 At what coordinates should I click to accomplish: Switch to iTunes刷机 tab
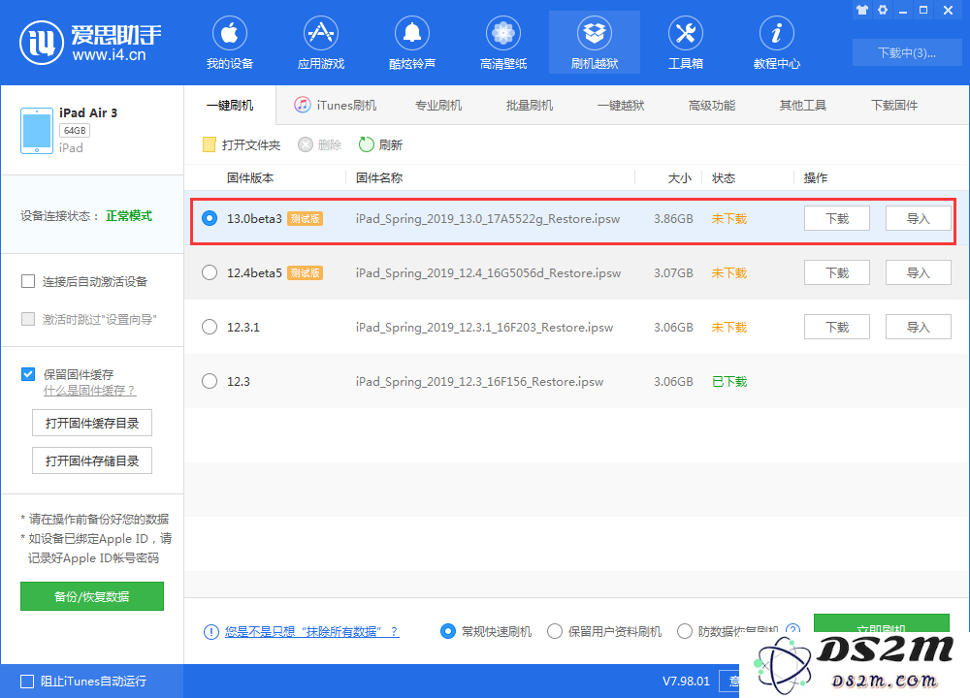[x=336, y=106]
